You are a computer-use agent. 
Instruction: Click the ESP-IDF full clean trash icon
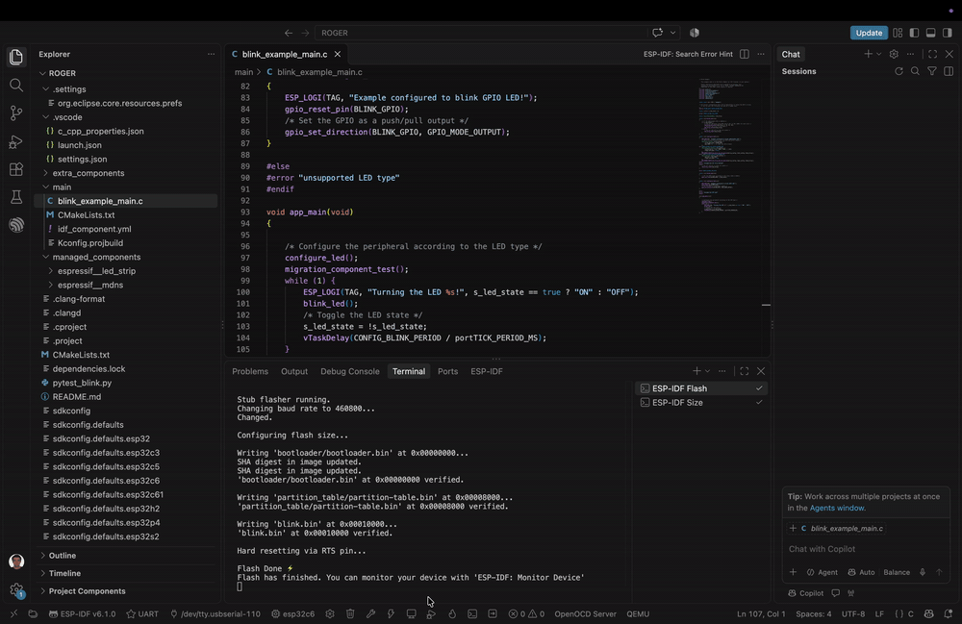350,613
